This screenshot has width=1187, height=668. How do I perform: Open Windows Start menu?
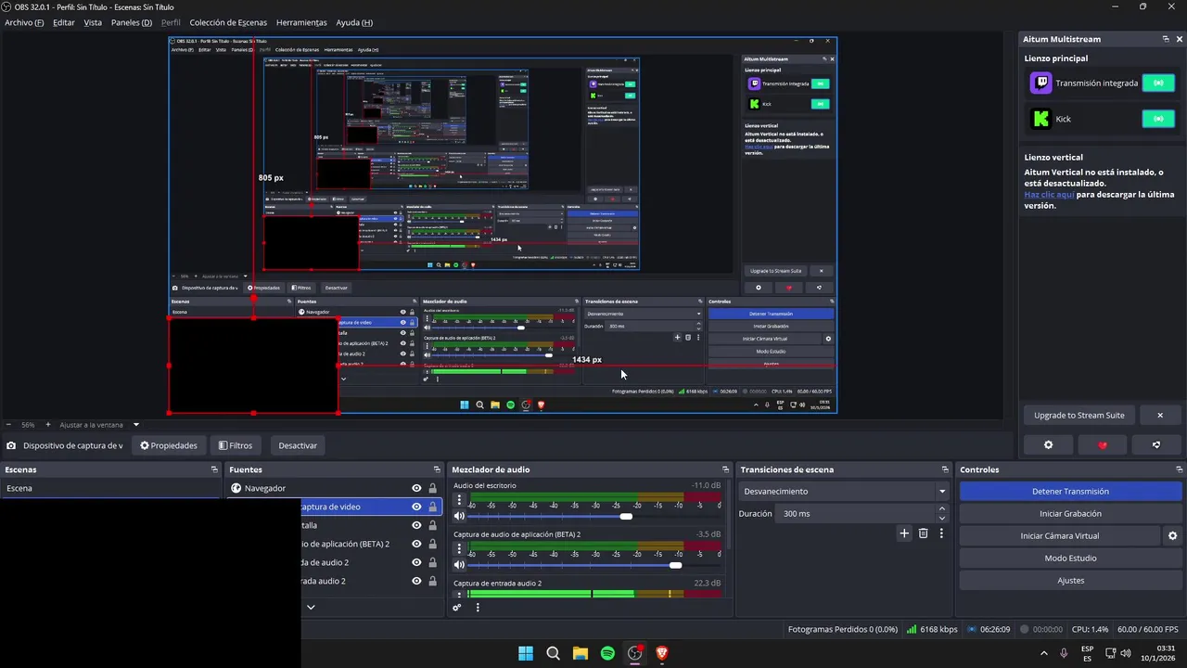click(x=526, y=653)
